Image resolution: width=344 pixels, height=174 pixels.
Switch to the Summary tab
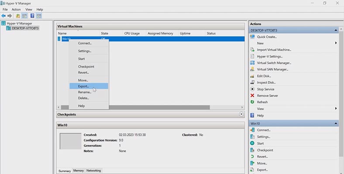(x=65, y=171)
